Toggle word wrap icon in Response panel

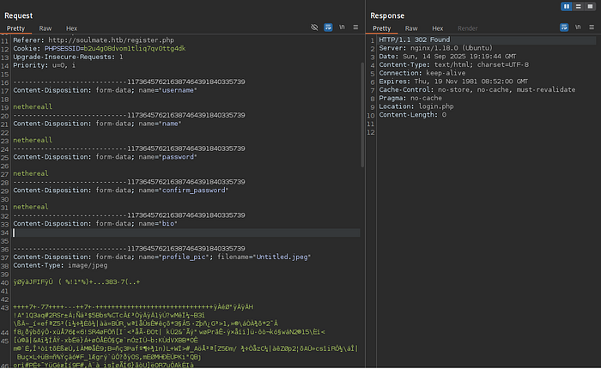tap(564, 27)
